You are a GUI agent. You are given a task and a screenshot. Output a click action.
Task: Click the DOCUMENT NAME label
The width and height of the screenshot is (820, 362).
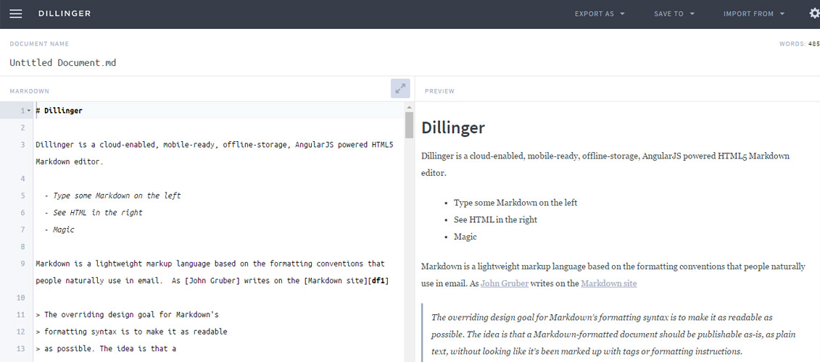pyautogui.click(x=39, y=44)
